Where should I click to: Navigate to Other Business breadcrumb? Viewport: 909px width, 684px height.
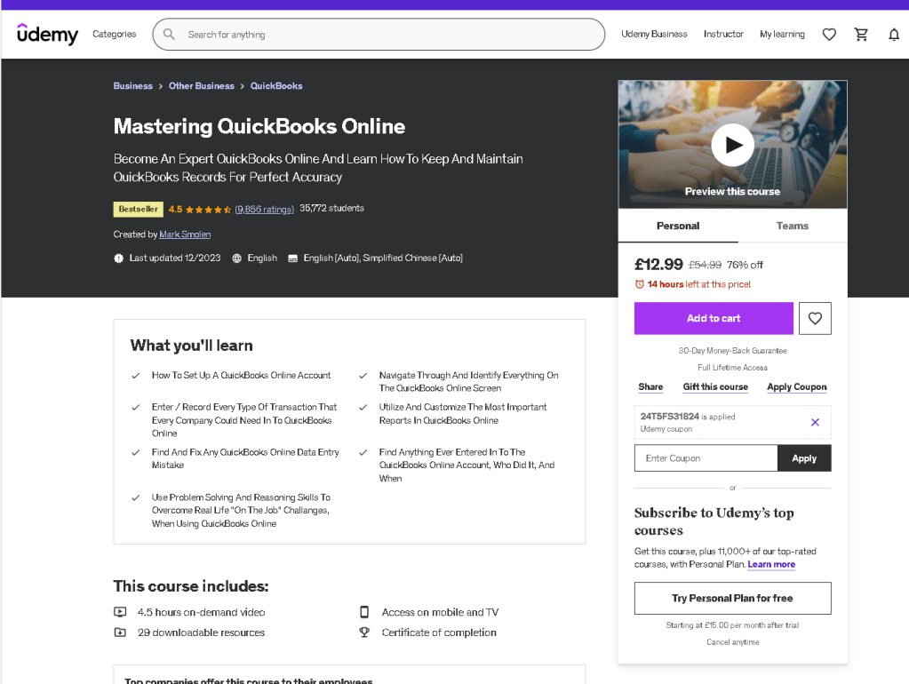click(201, 86)
